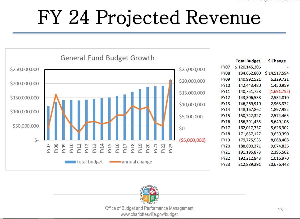Click the FY07 bar in the chart

[48, 123]
